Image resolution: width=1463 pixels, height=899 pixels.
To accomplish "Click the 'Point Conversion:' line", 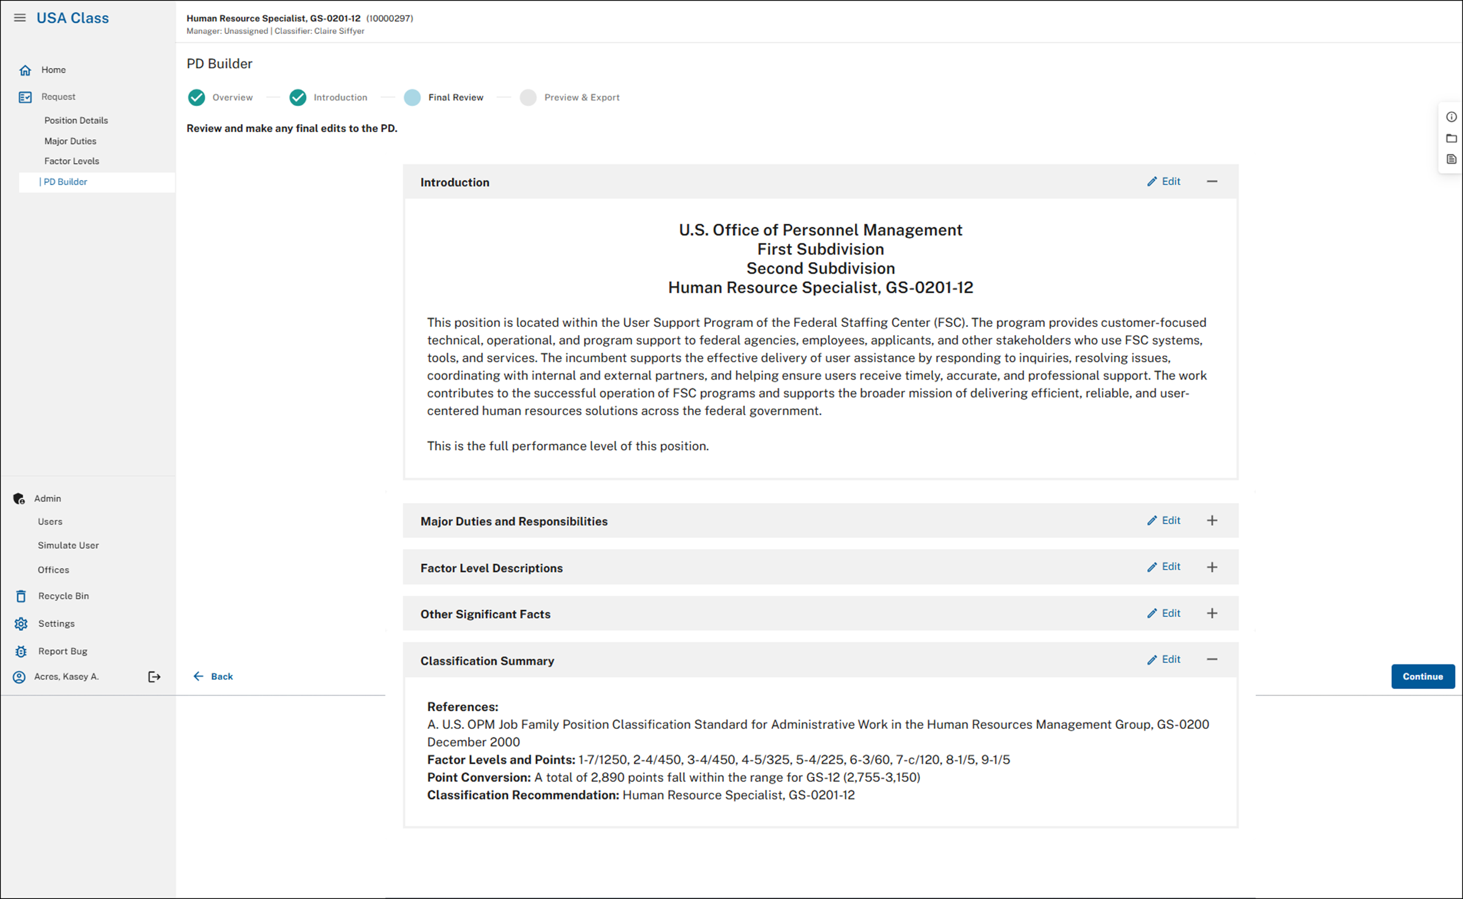I will tap(674, 778).
